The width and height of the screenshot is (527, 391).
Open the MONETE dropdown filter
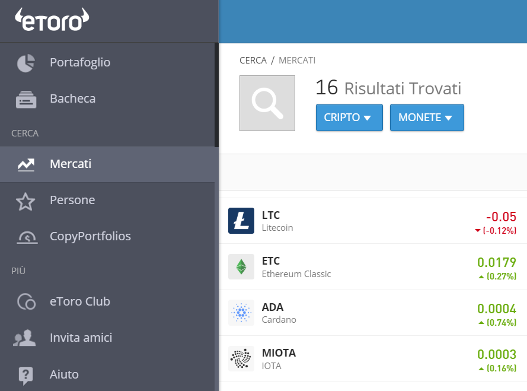(427, 117)
